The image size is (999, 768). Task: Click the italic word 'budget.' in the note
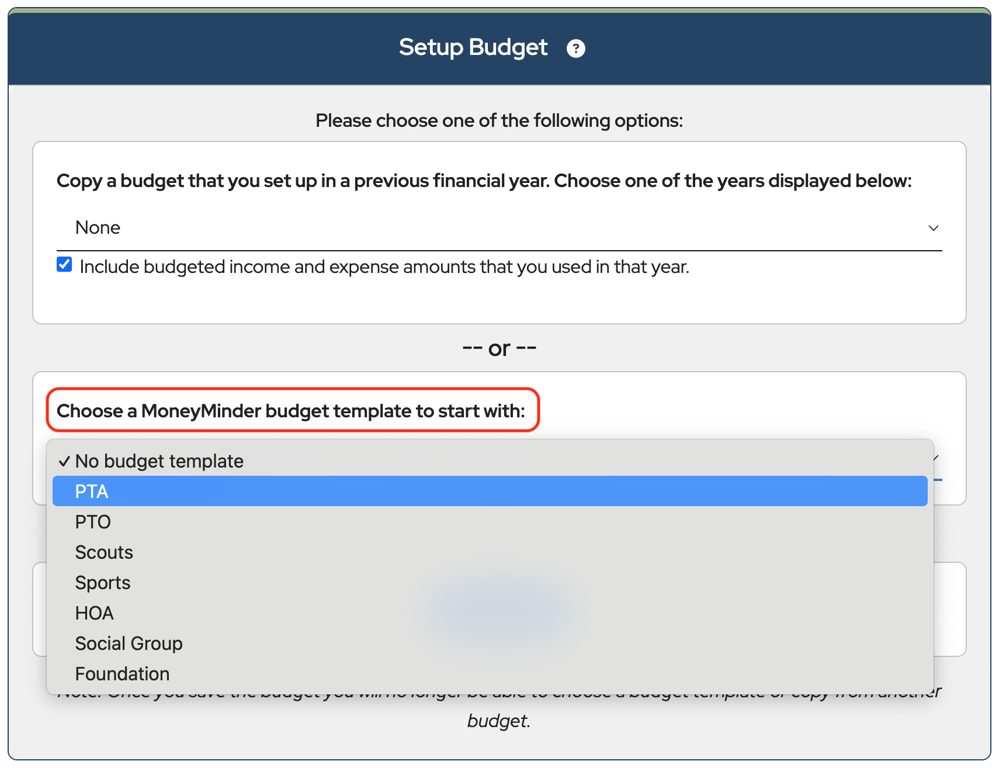pyautogui.click(x=498, y=721)
